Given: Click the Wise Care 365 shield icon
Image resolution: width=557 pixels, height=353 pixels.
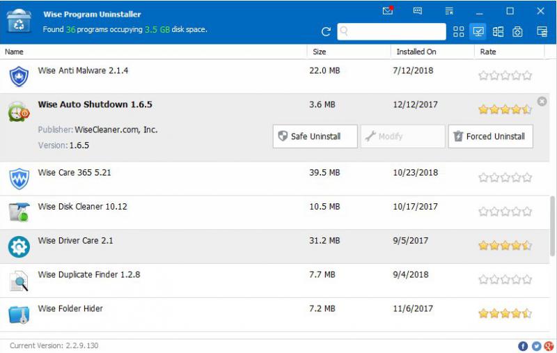Looking at the screenshot, I should point(19,179).
